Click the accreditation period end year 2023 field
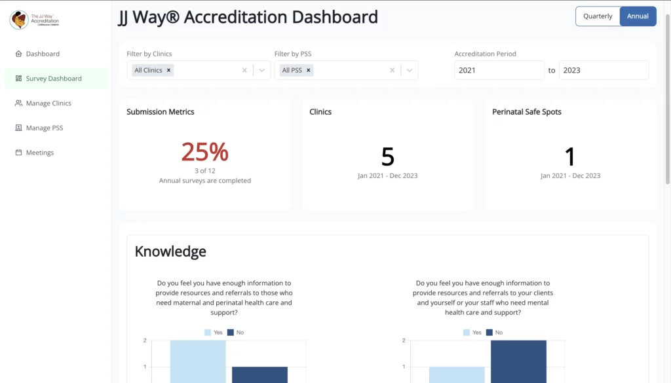 coord(604,70)
